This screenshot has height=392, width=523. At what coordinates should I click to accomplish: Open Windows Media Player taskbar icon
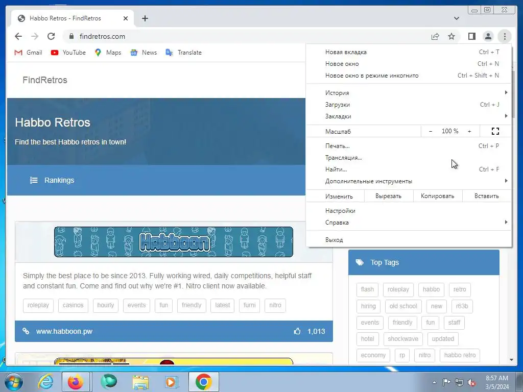point(172,382)
